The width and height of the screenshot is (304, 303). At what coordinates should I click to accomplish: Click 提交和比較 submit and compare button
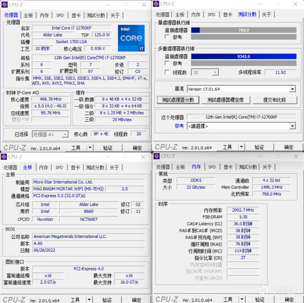coord(275,100)
